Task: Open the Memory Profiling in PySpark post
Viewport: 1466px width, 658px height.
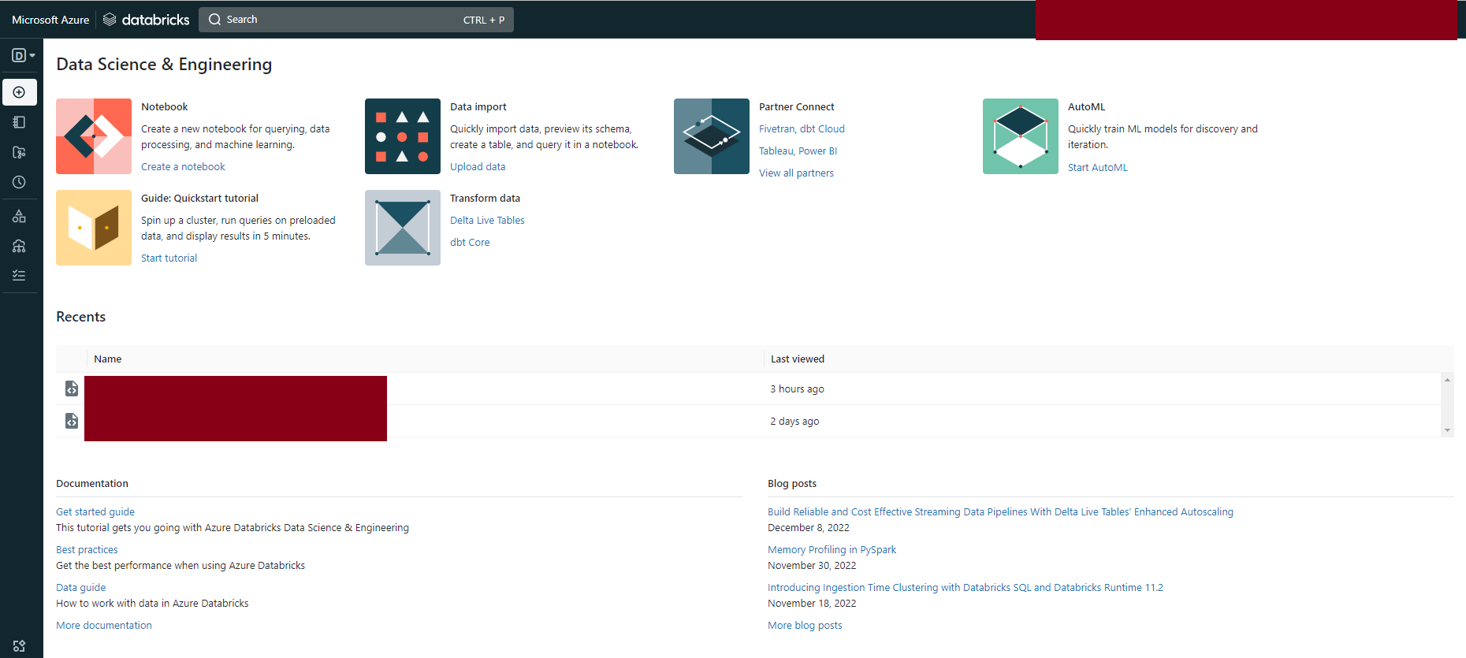Action: pos(832,550)
